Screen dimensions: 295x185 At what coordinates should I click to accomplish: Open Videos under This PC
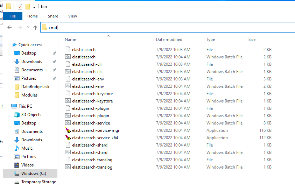point(27,165)
